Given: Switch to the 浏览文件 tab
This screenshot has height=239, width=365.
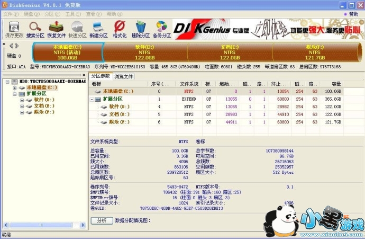Looking at the screenshot, I should [x=124, y=76].
